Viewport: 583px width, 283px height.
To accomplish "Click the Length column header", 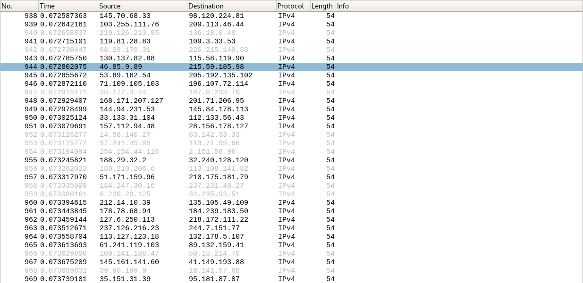I will 322,6.
